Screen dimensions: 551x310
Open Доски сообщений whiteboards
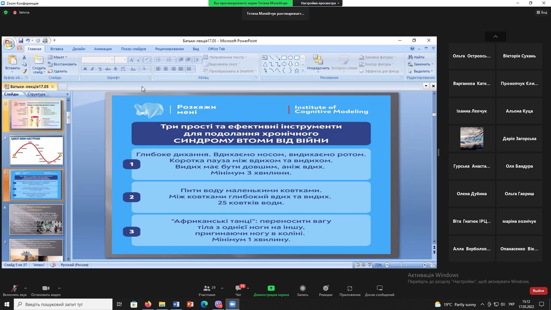pos(379,288)
